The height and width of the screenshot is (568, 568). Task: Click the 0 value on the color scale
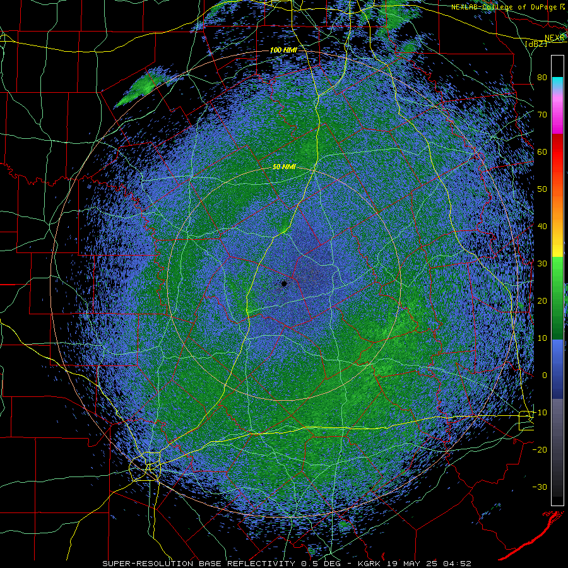545,376
